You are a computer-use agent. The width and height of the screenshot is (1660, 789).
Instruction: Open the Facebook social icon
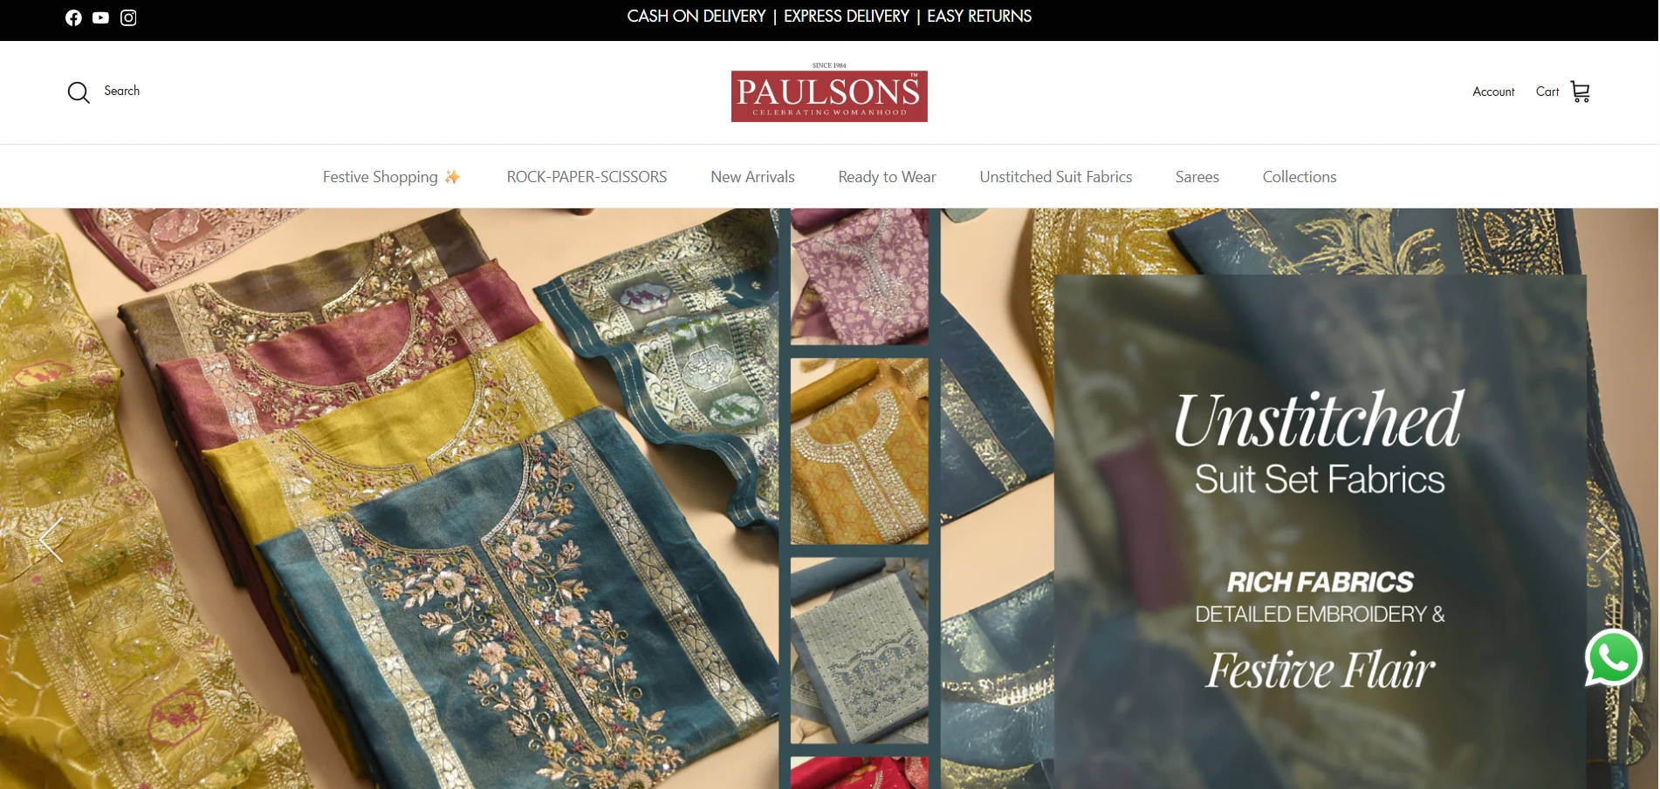tap(73, 17)
